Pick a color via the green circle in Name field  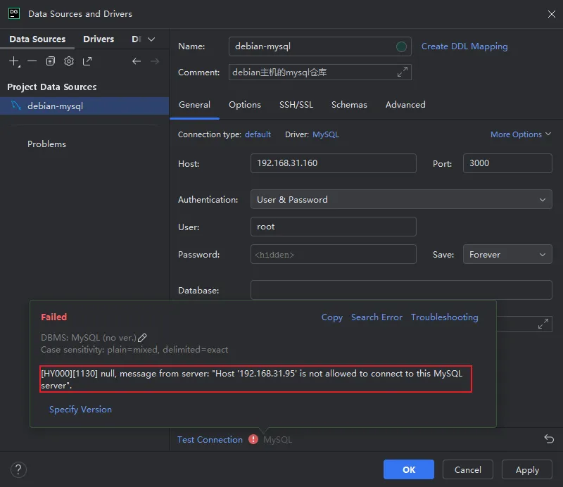pyautogui.click(x=401, y=46)
